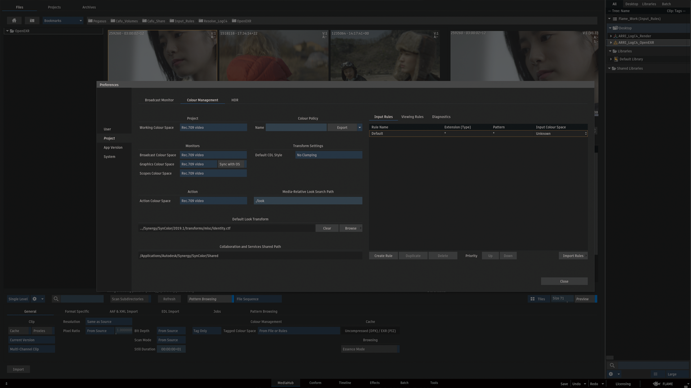Image resolution: width=691 pixels, height=388 pixels.
Task: Click the parent directory folder icon
Action: [32, 21]
